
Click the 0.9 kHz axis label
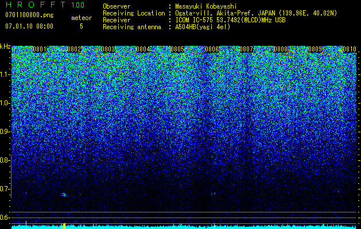pos(5,132)
